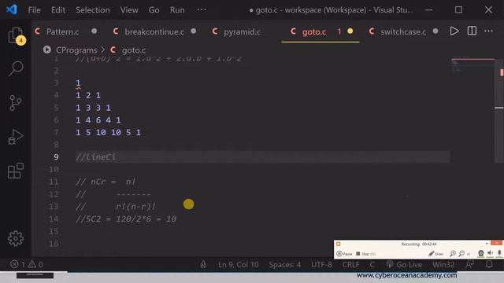Open the View menu
The image size is (504, 283).
[x=129, y=10]
